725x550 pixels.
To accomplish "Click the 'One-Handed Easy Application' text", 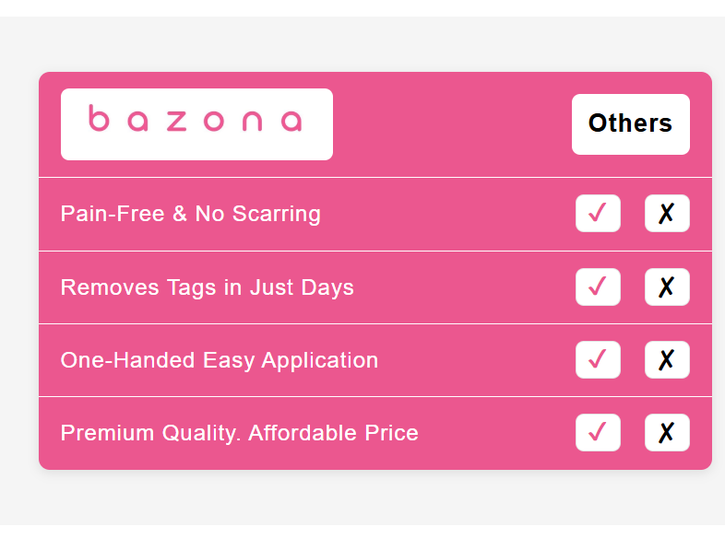I will click(219, 359).
